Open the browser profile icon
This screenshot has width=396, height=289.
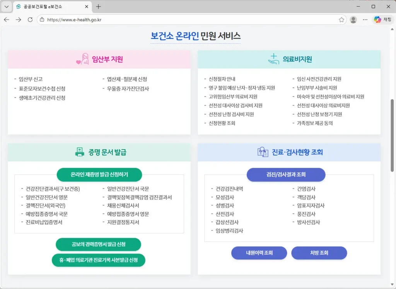pyautogui.click(x=353, y=19)
